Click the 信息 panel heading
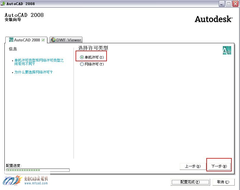This screenshot has width=240, height=190. click(13, 49)
